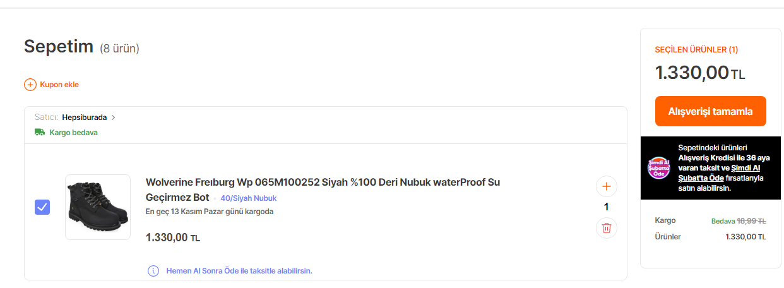
Task: Click the SEÇİLEN ÜRÜNLER (1) heading
Action: tap(697, 50)
